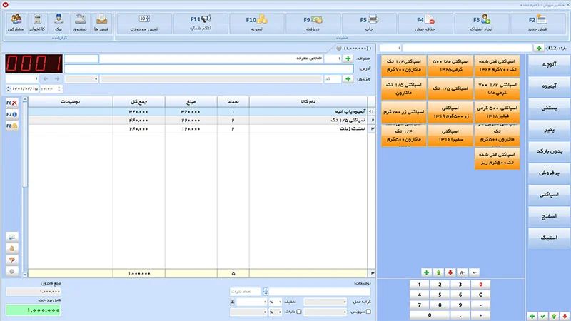Open the receipts (فیش ها) report
The image size is (571, 321).
(x=101, y=24)
